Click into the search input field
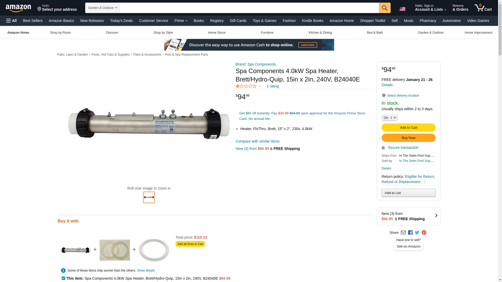Screen dimensions: 502x282 click(x=249, y=8)
